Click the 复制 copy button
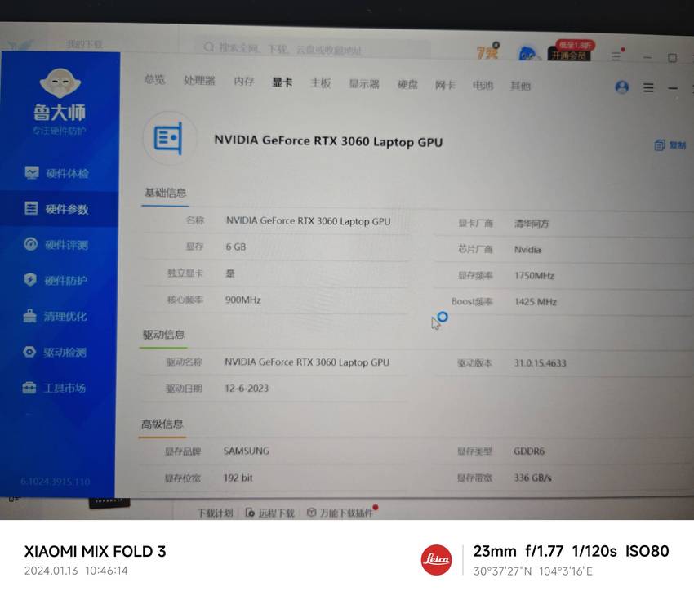The image size is (694, 600). pyautogui.click(x=670, y=145)
